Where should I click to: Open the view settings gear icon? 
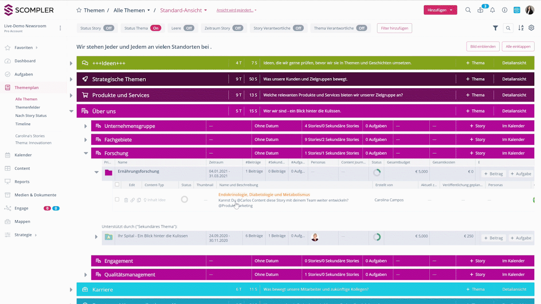click(531, 28)
